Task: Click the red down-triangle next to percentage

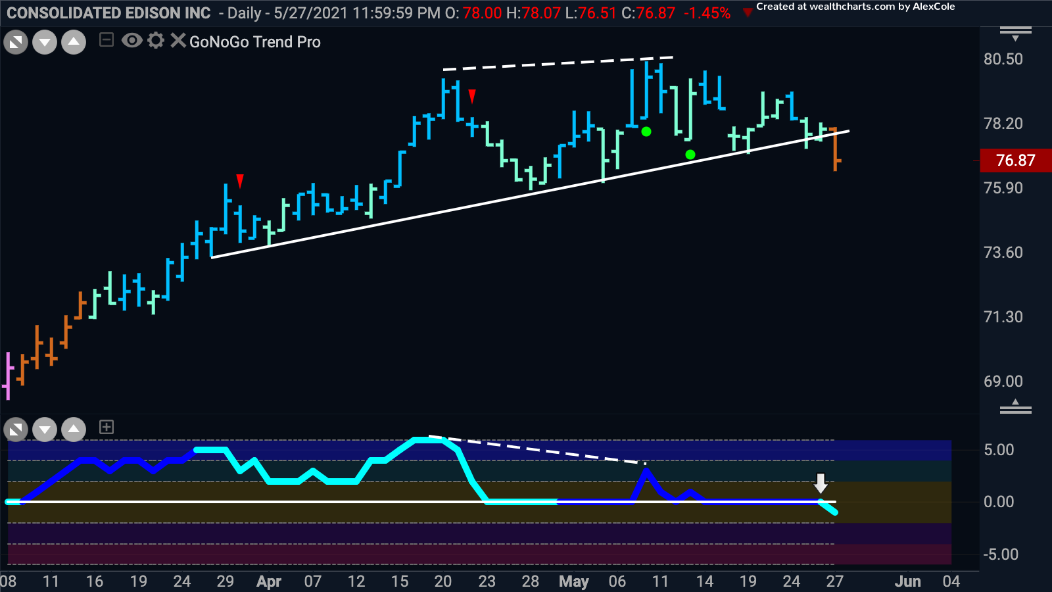Action: [x=747, y=12]
